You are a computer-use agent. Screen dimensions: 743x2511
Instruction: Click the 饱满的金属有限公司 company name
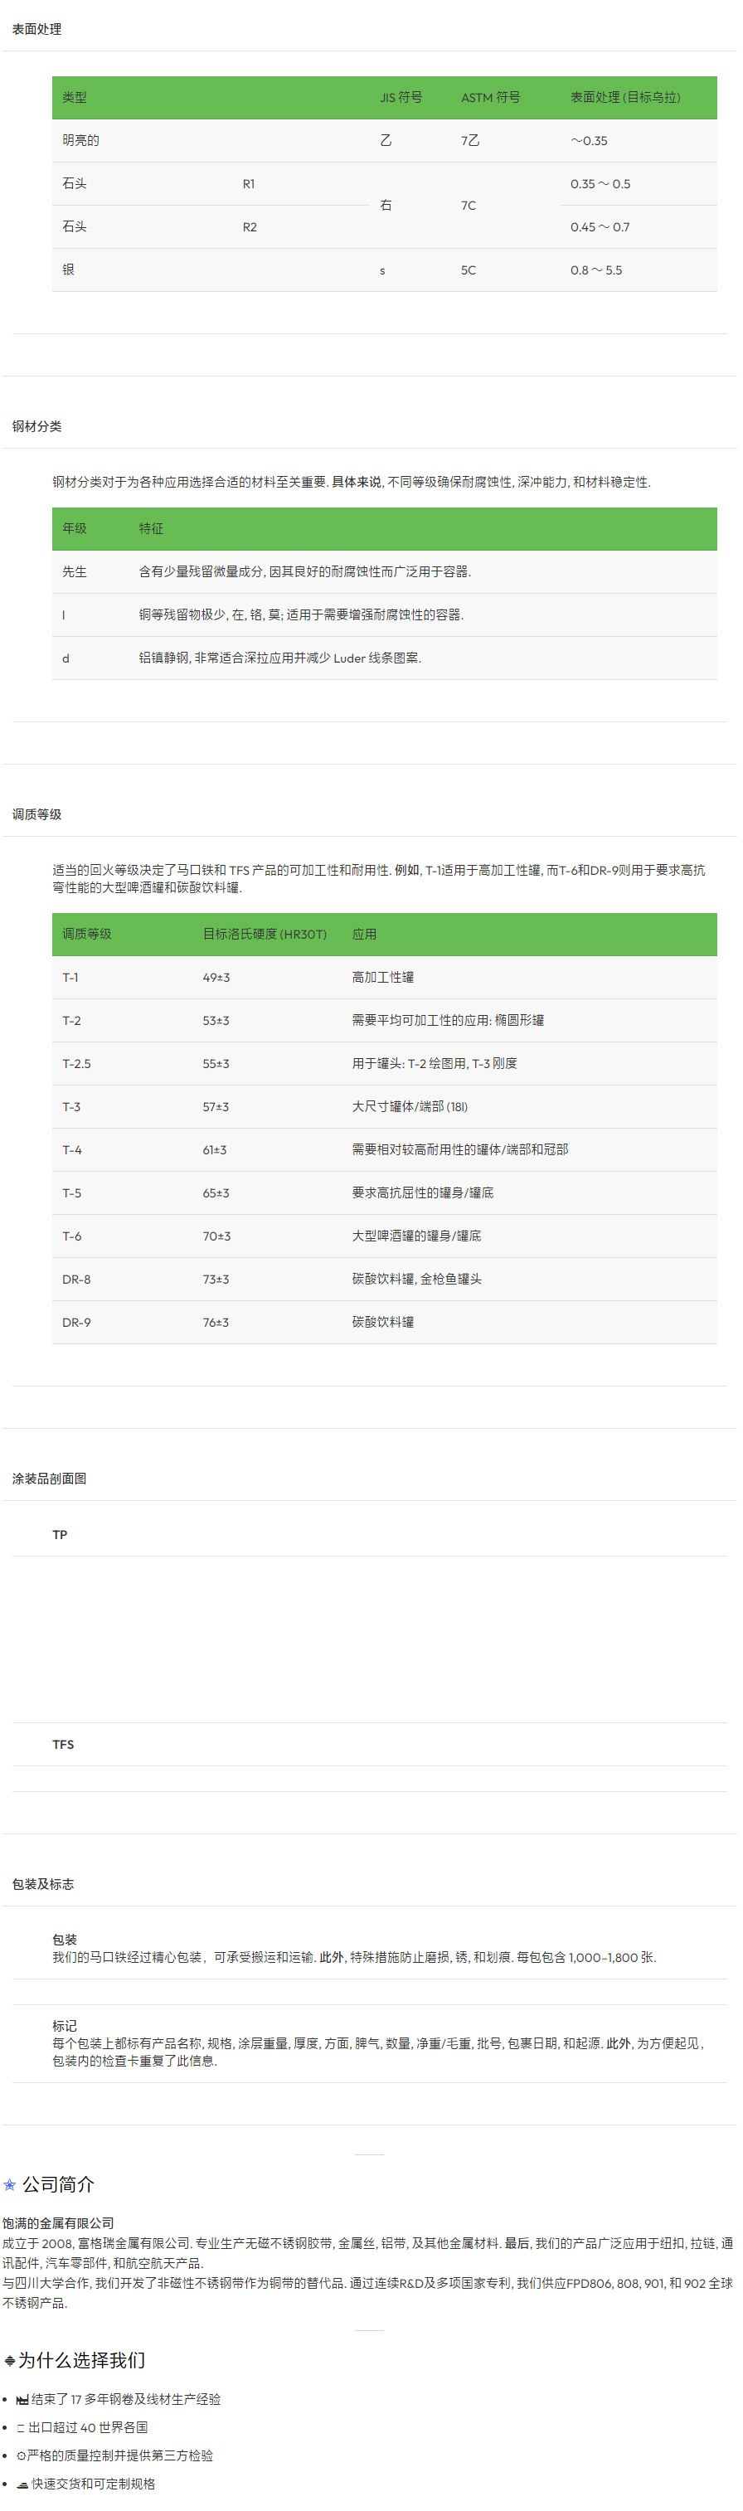[x=59, y=2223]
